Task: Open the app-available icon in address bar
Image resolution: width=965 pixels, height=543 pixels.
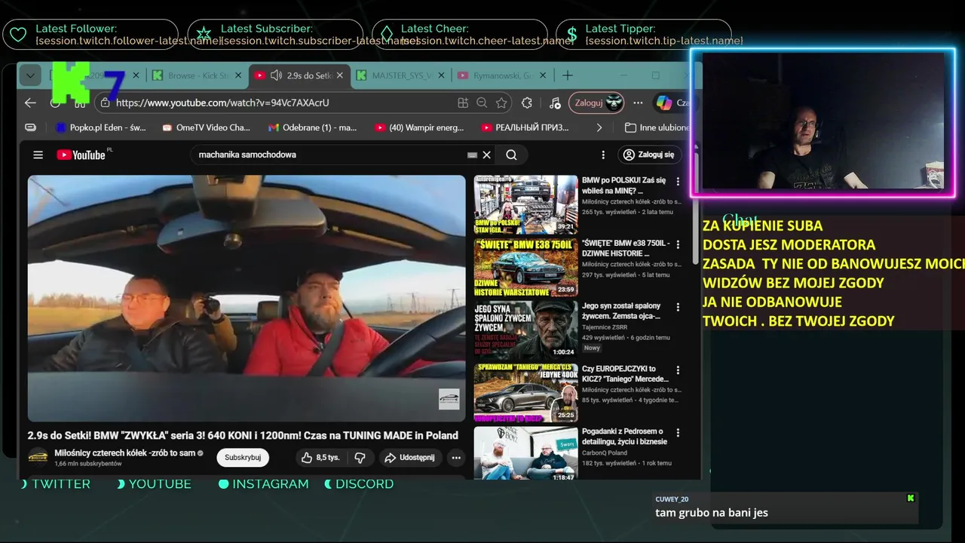Action: click(463, 103)
